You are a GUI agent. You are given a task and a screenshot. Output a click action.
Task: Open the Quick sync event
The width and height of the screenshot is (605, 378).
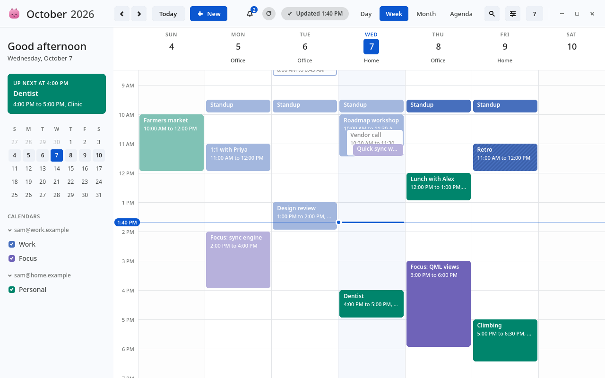[x=378, y=150]
